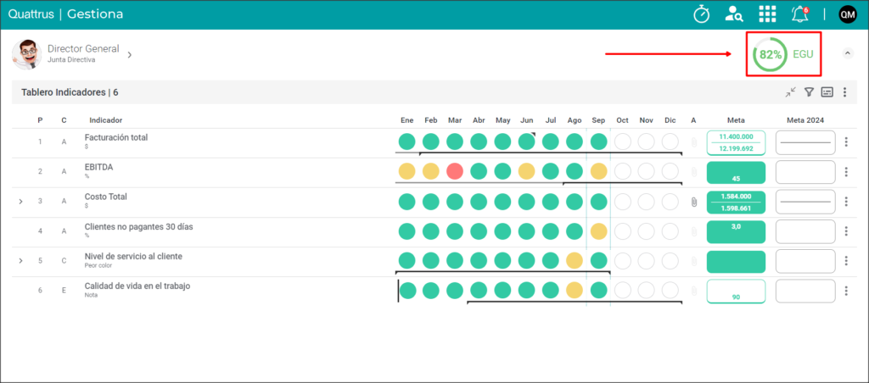869x383 pixels.
Task: Open the stopwatch timer icon
Action: pyautogui.click(x=702, y=14)
